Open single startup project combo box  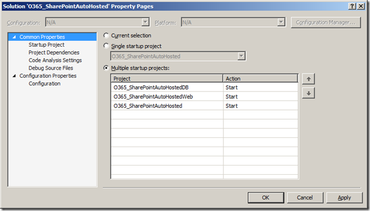241,56
